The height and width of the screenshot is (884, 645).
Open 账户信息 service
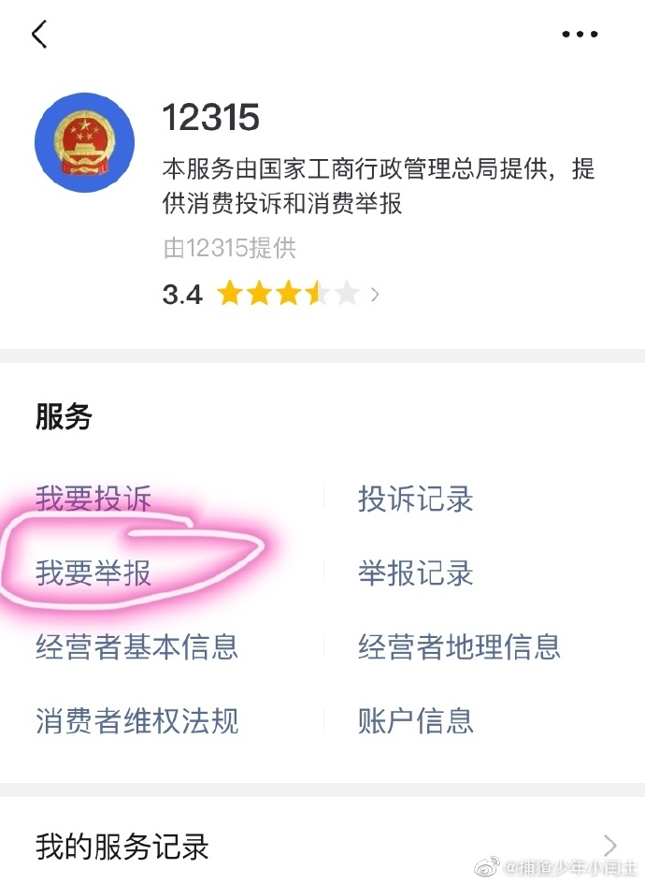point(416,720)
